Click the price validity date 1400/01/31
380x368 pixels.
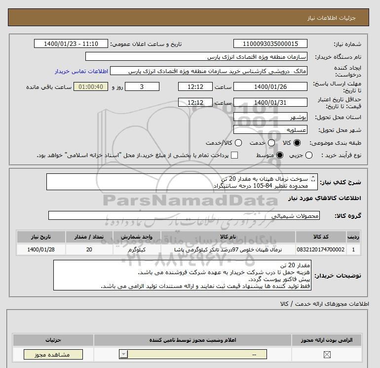270,102
